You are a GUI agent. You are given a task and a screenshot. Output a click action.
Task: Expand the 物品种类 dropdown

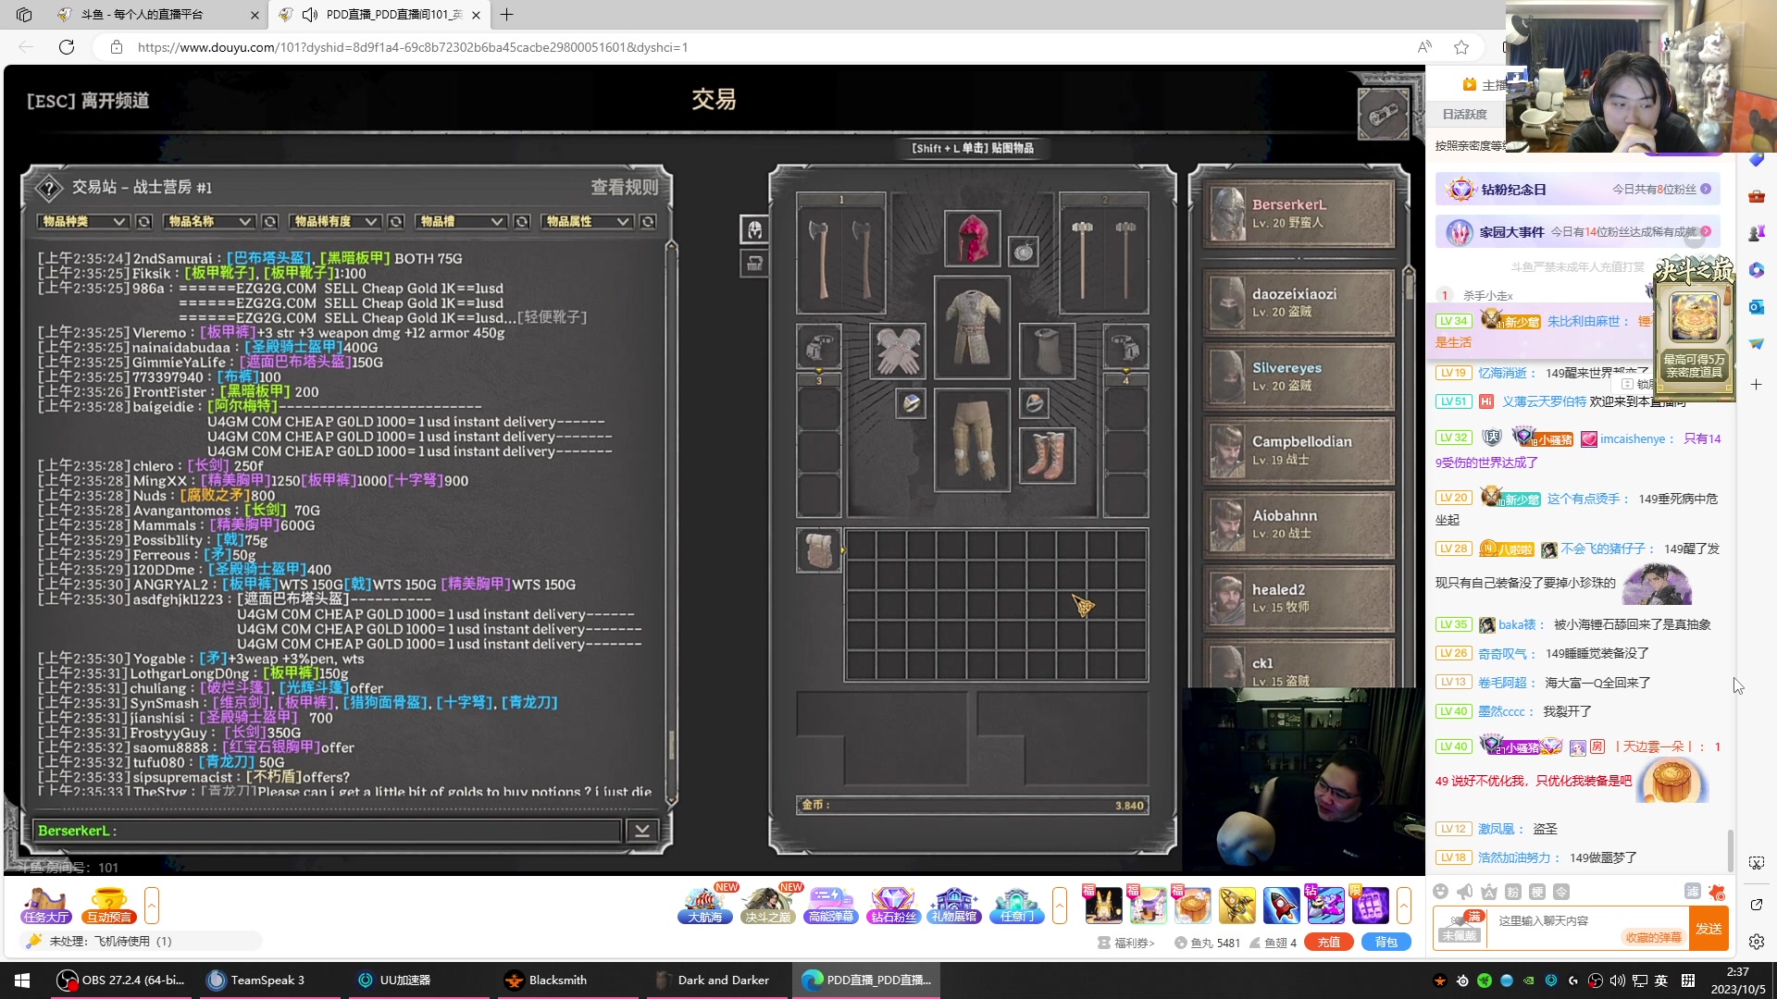[x=83, y=222]
